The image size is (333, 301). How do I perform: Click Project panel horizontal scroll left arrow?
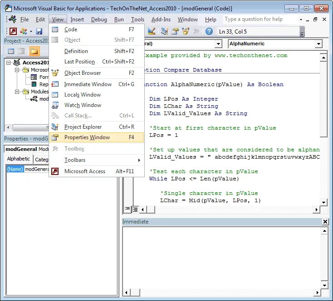point(8,127)
